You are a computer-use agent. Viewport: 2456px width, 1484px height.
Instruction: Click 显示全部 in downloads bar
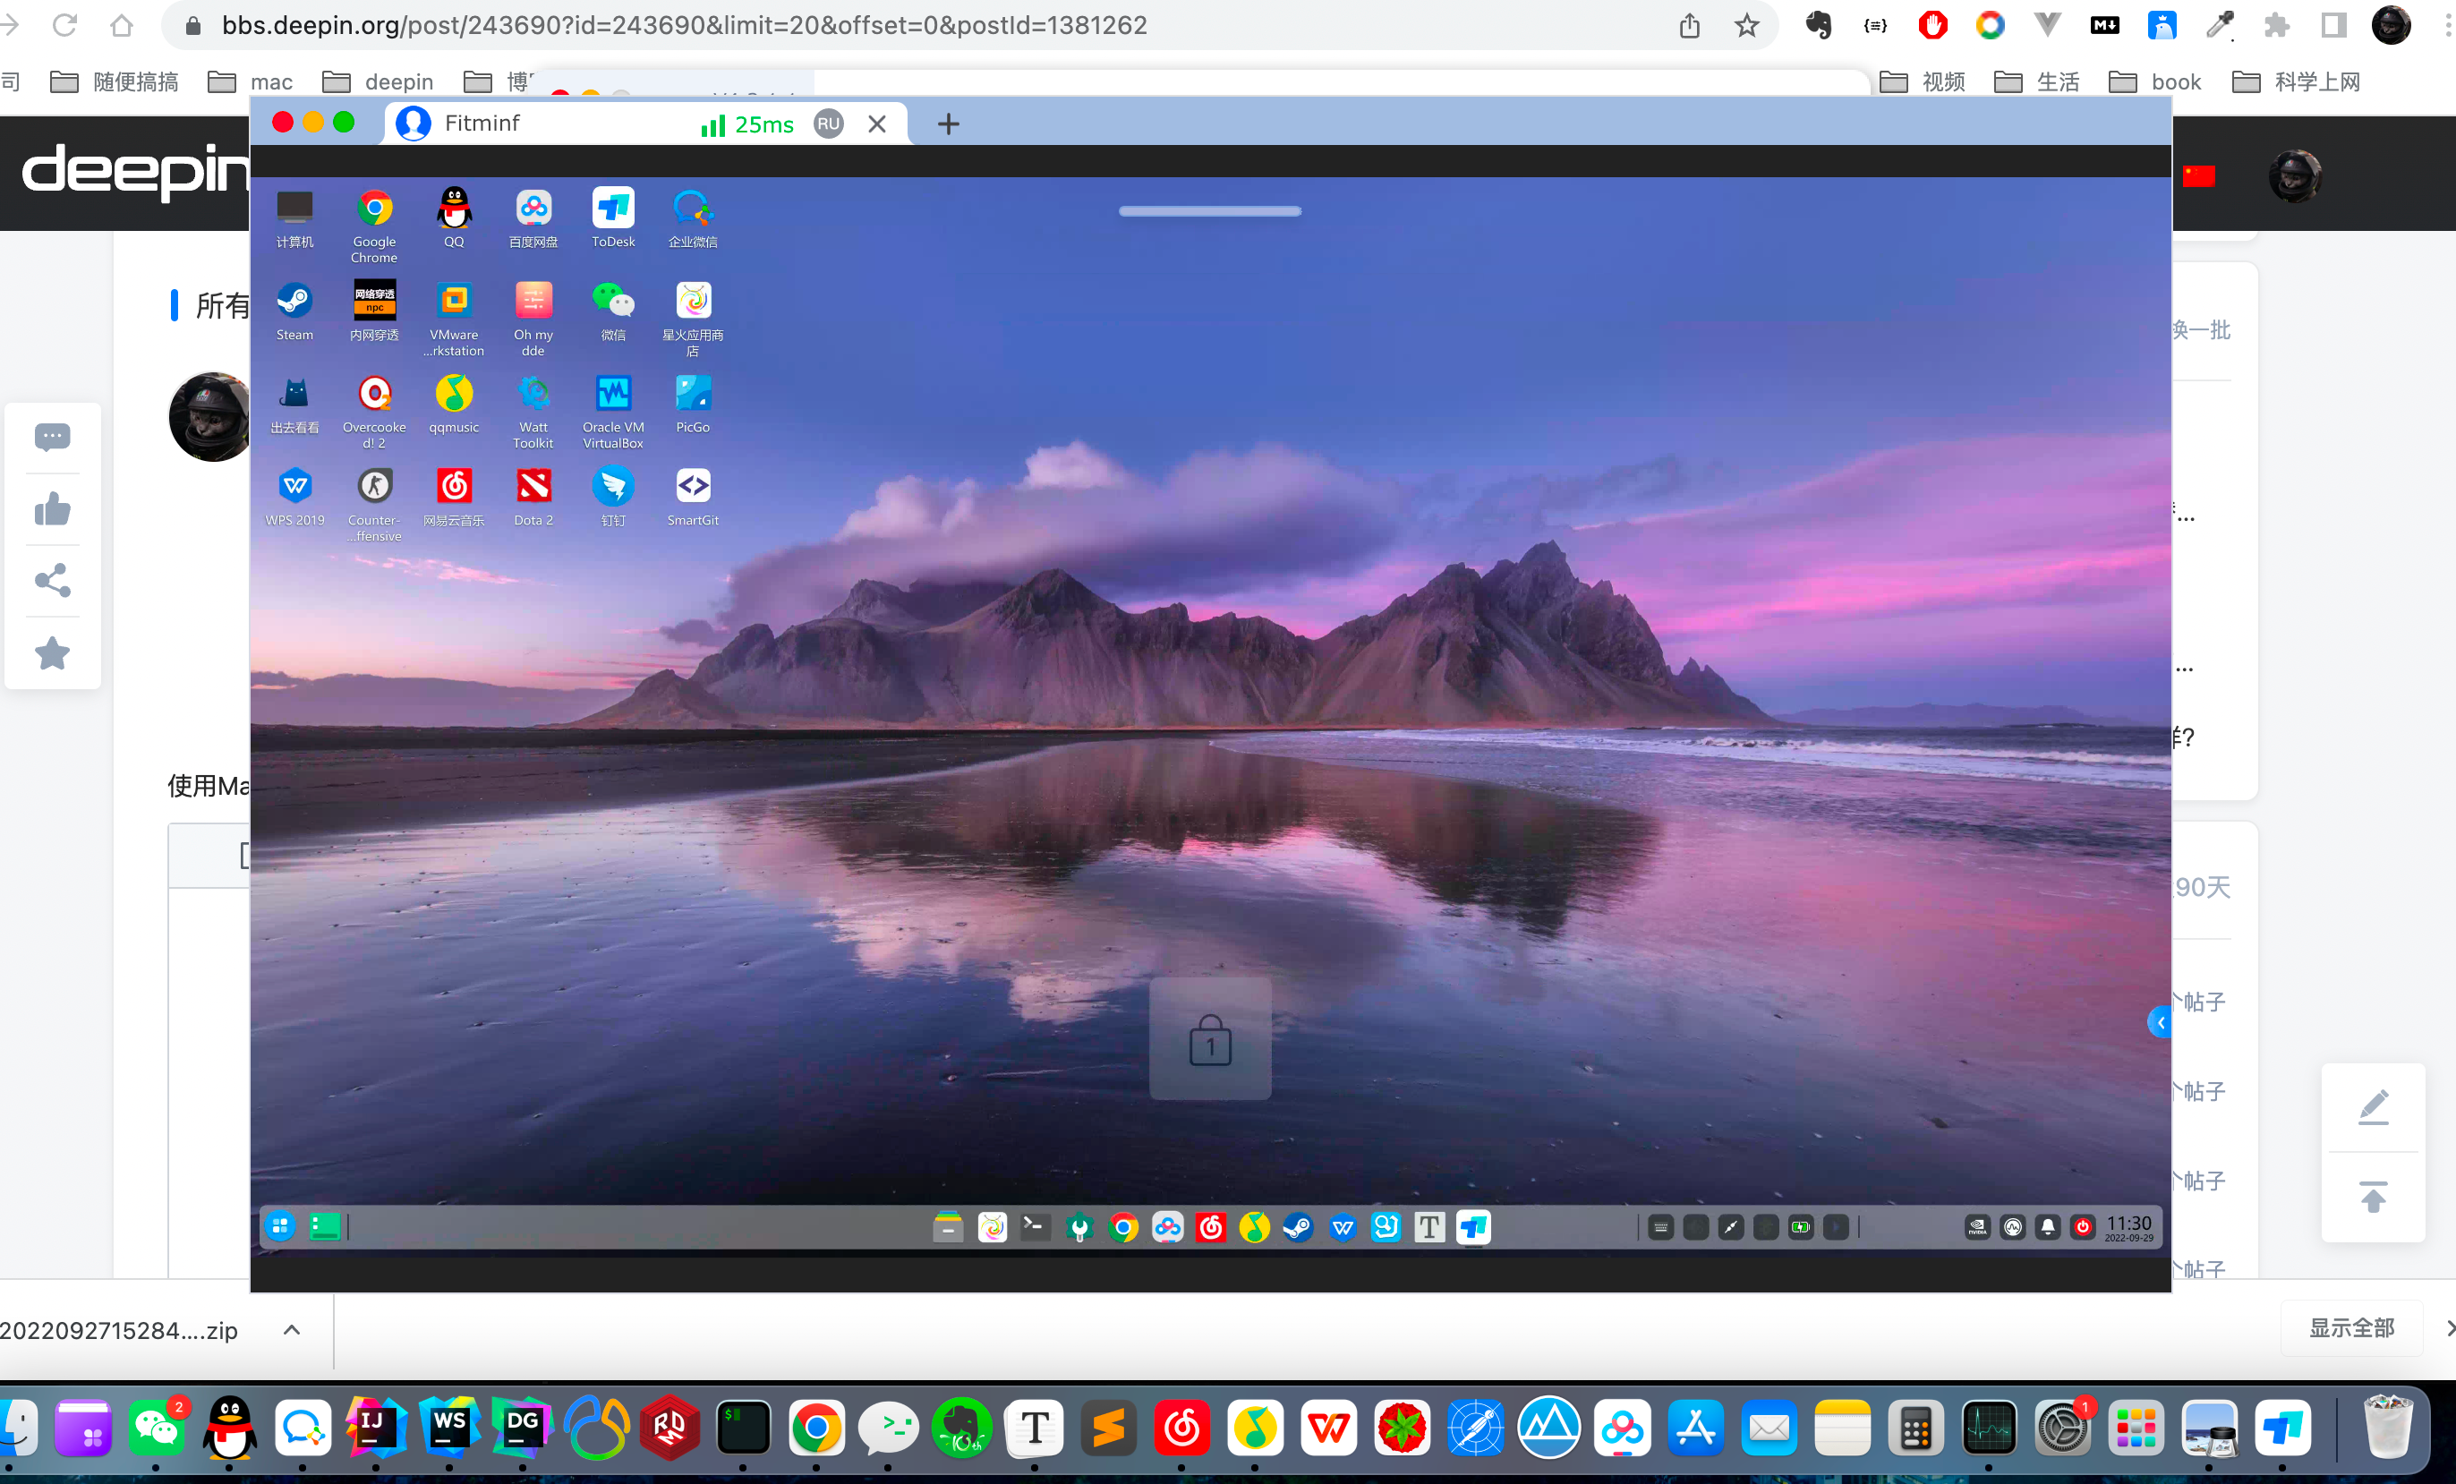pyautogui.click(x=2350, y=1327)
